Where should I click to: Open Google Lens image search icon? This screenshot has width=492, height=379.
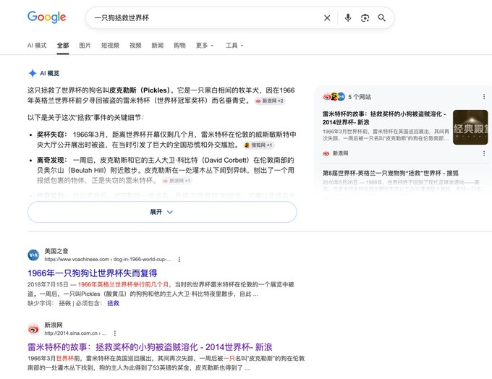pos(365,18)
